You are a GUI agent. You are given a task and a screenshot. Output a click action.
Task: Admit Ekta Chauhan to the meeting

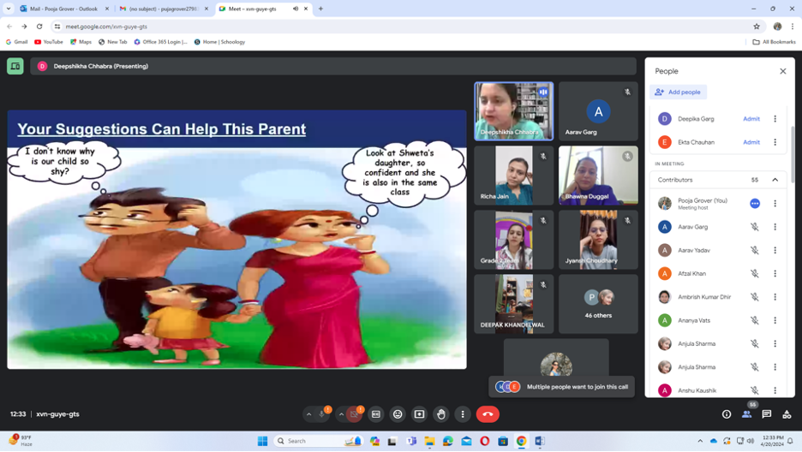[x=751, y=142]
